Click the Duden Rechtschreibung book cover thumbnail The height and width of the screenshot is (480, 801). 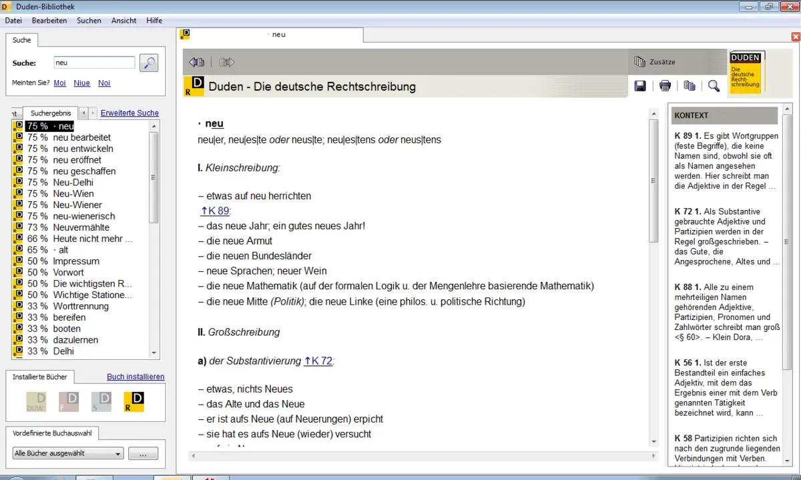point(746,73)
